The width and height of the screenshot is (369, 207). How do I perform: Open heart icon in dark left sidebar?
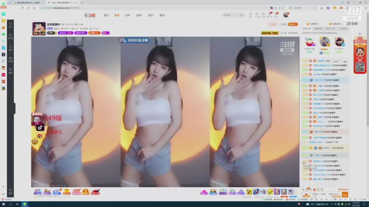[x=10, y=25]
